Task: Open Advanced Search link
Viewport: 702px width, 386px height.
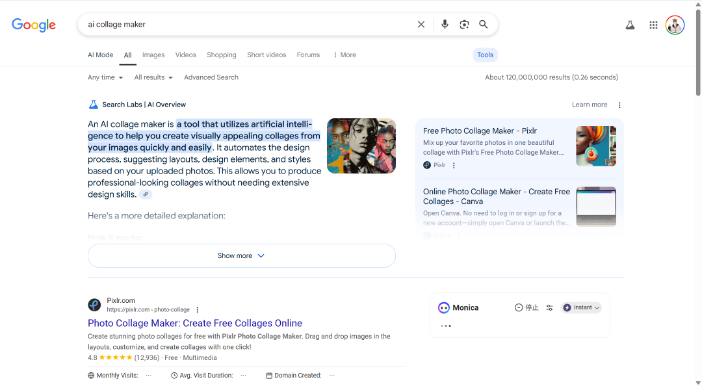Action: tap(211, 77)
